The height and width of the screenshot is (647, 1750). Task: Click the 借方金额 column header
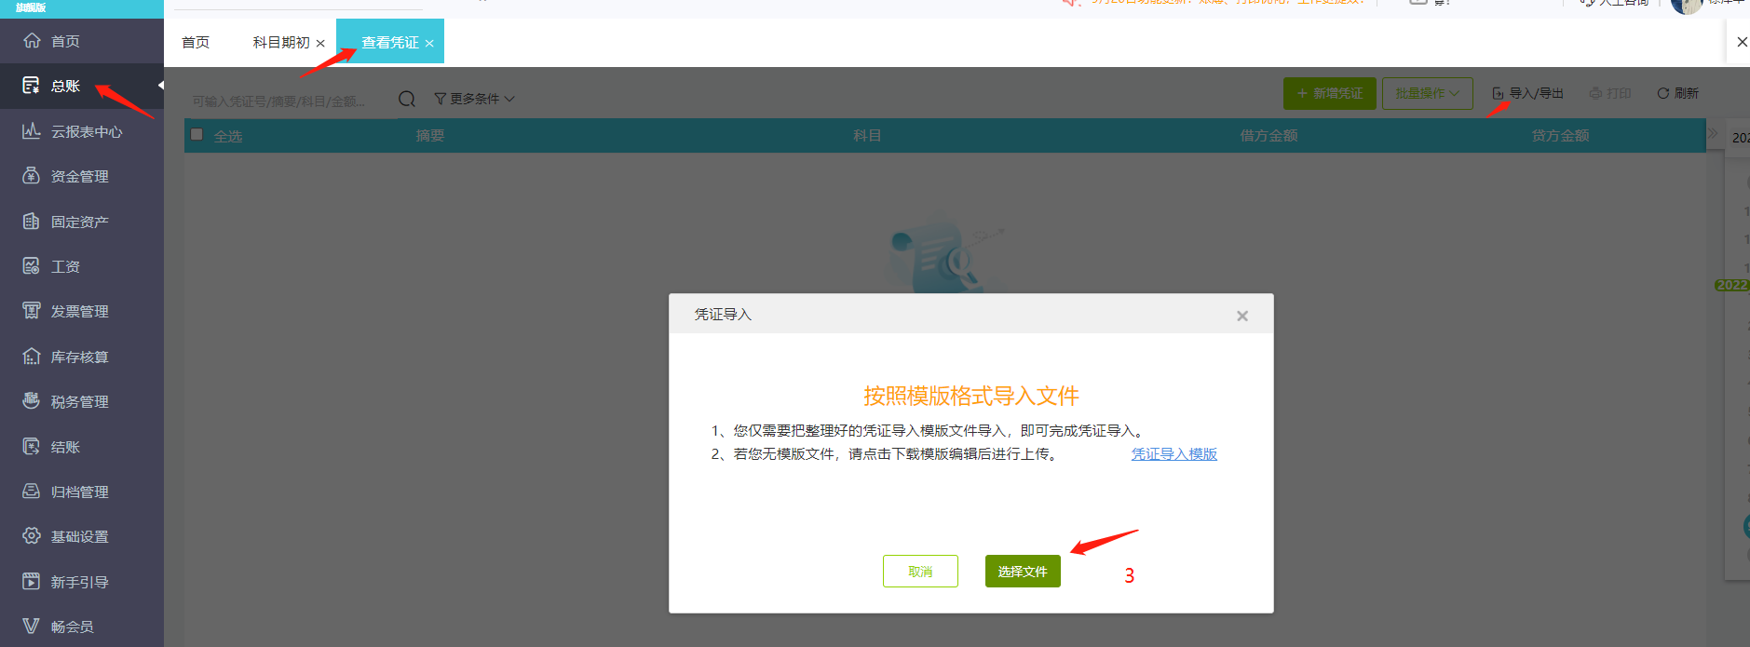click(x=1268, y=136)
